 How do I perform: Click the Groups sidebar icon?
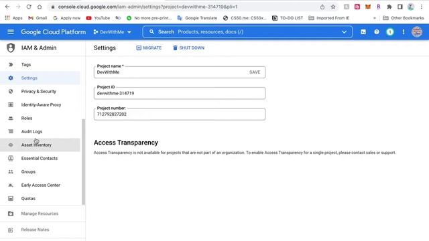[11, 171]
